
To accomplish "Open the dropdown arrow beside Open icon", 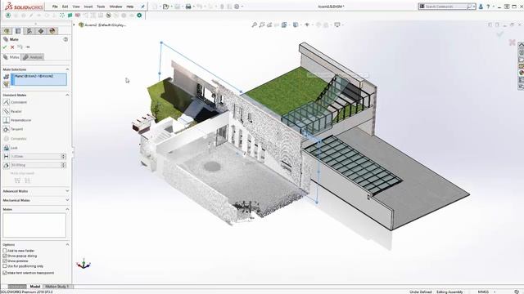I will click(171, 7).
